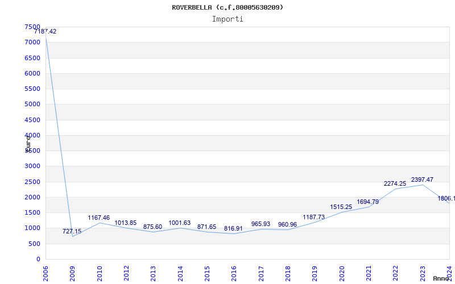Select the x-axis year 2014
The height and width of the screenshot is (284, 455).
tap(180, 274)
